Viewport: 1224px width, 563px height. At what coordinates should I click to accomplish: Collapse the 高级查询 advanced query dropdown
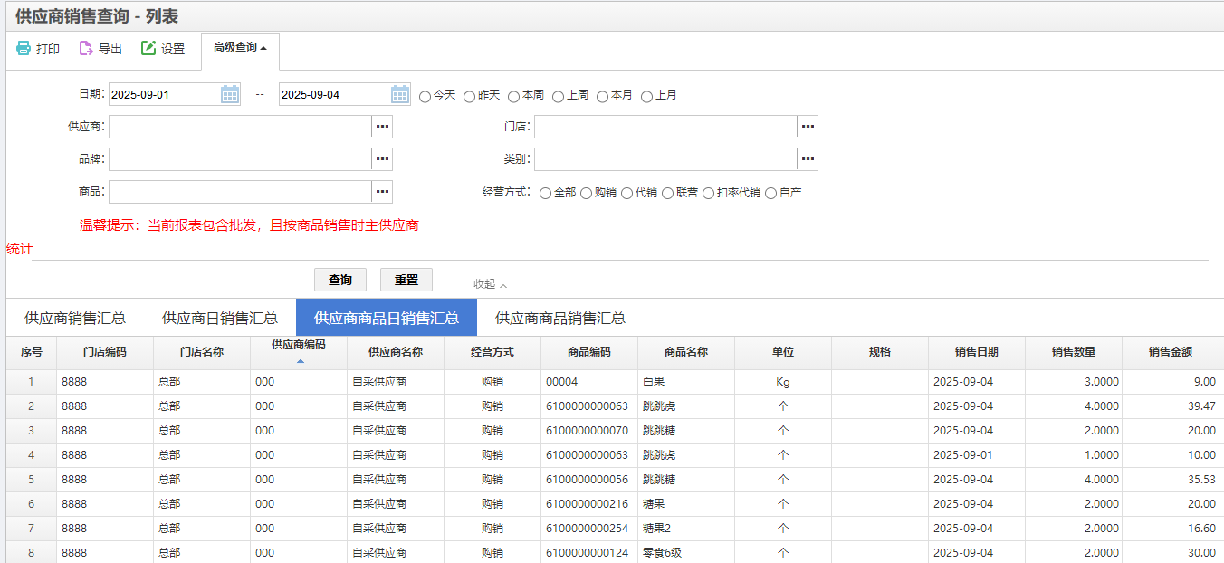(x=240, y=48)
